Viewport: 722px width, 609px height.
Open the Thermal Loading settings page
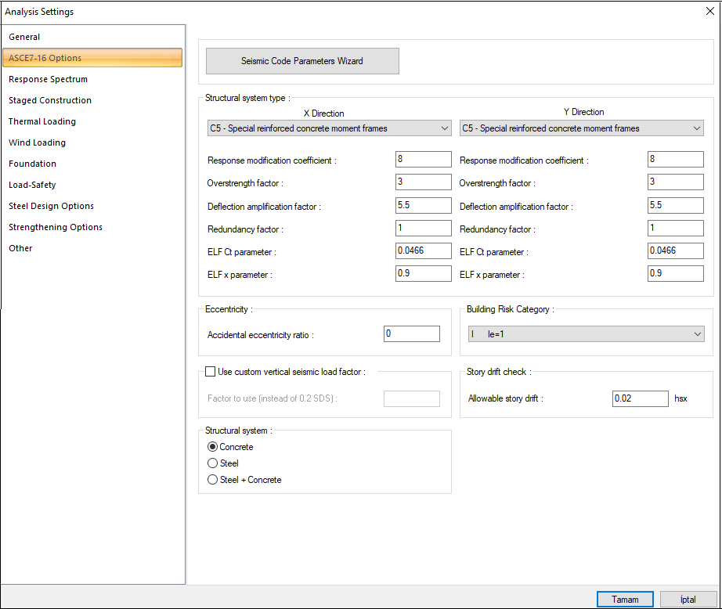coord(42,121)
